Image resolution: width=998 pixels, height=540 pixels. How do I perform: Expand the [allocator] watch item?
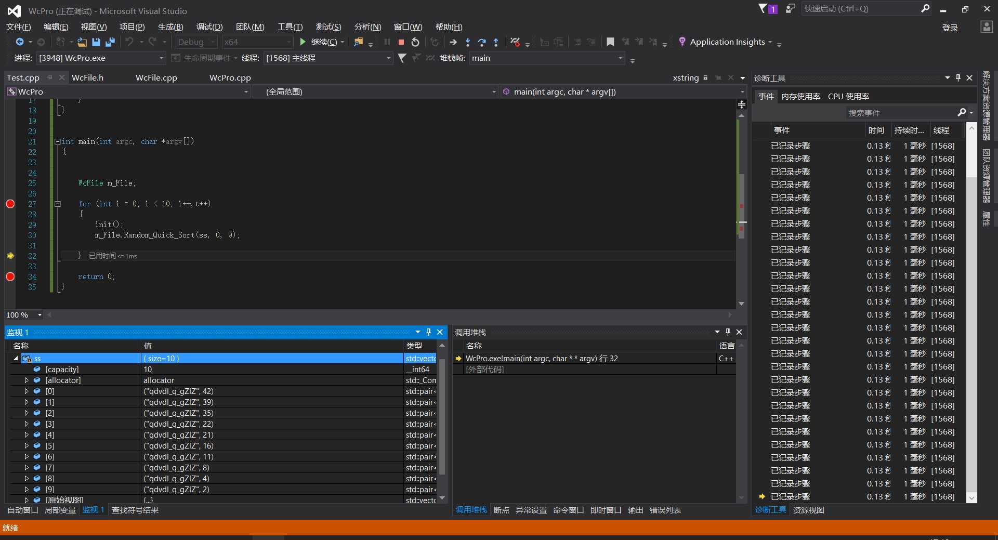point(27,380)
